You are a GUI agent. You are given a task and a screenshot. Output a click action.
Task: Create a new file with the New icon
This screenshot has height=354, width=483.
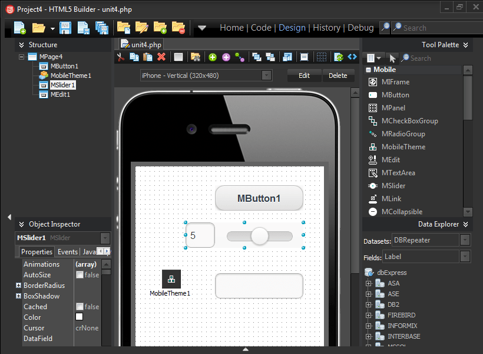click(x=19, y=28)
